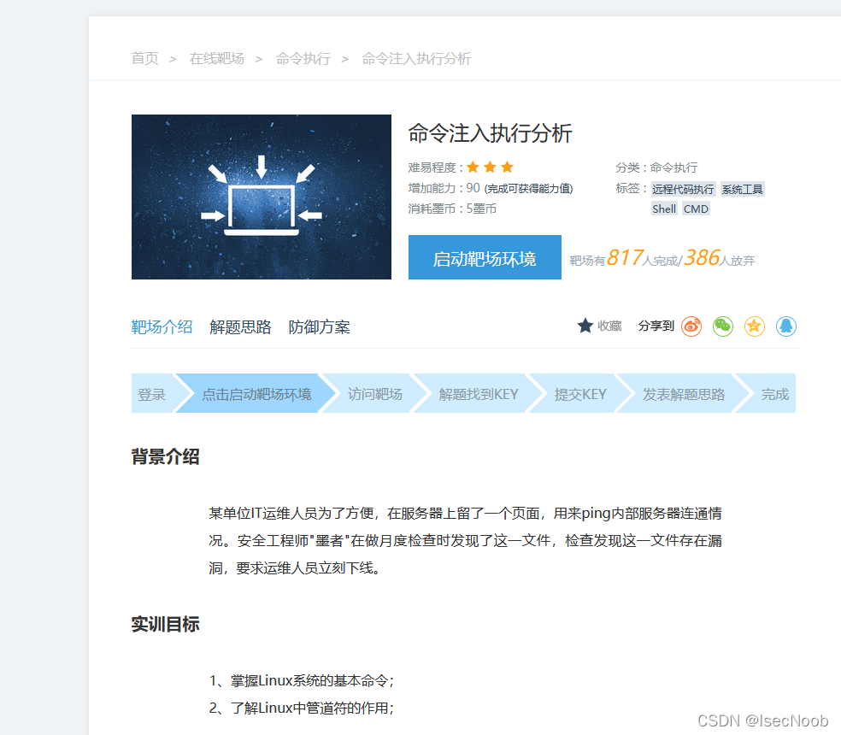Click the favorite star next to 收藏
Image resolution: width=841 pixels, height=735 pixels.
click(585, 326)
